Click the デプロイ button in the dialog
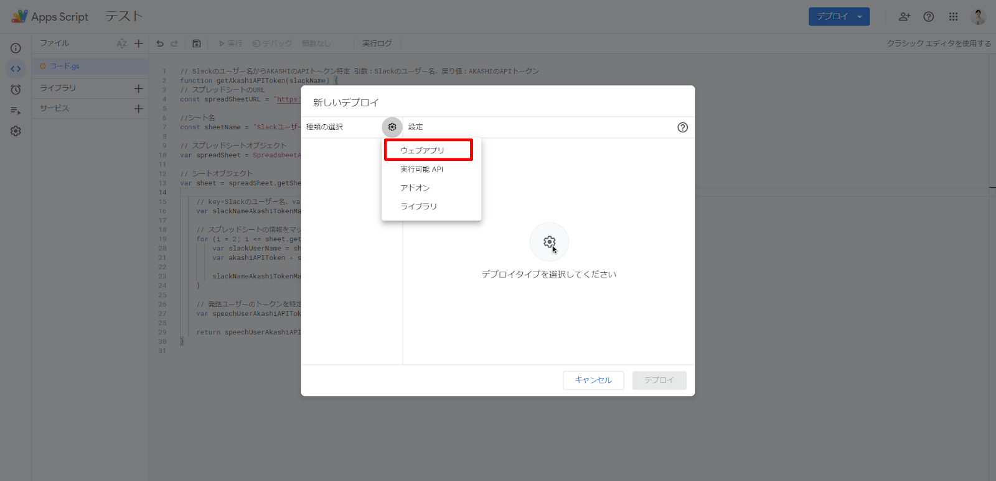Screen dimensions: 996x481 point(659,380)
